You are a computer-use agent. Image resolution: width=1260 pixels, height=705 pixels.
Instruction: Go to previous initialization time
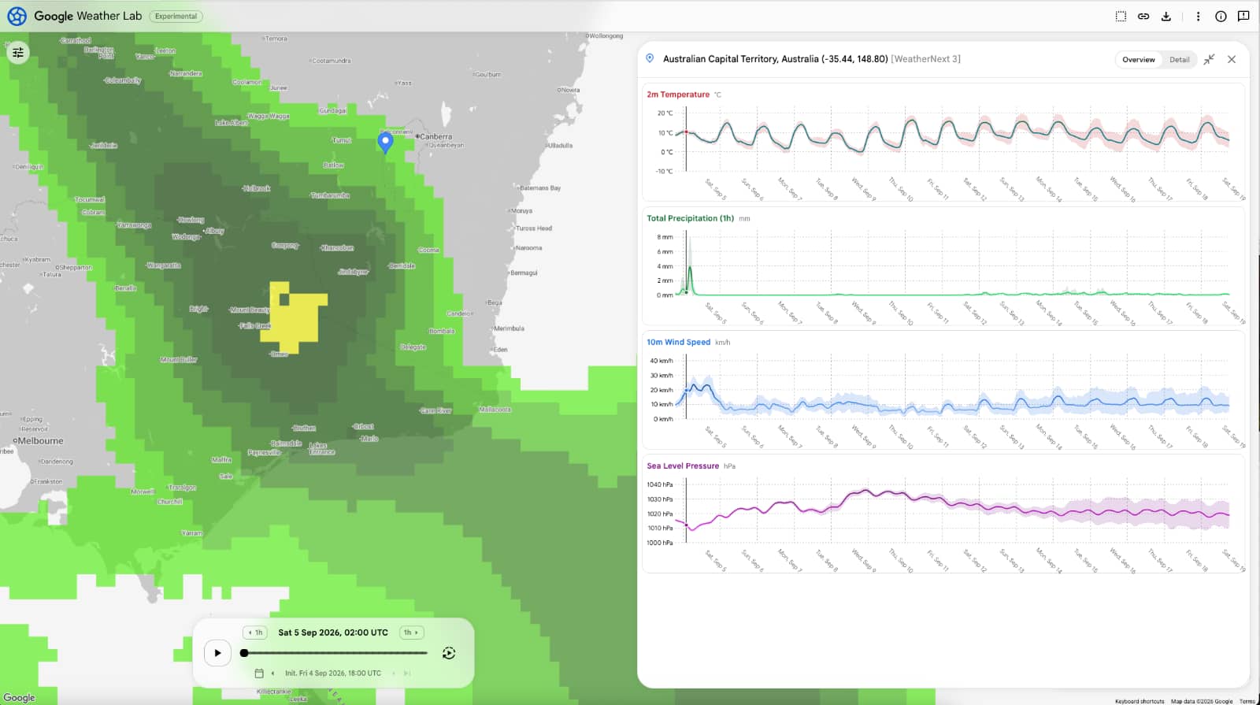272,673
